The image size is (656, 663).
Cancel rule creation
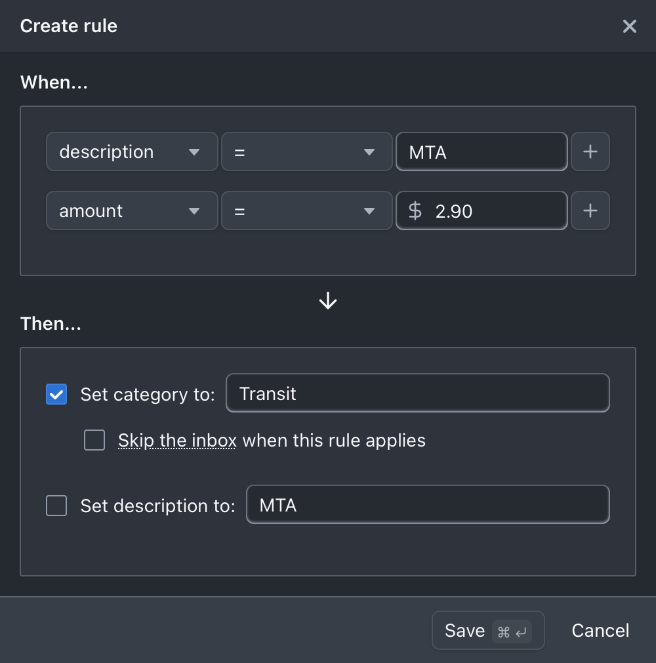[x=600, y=630]
